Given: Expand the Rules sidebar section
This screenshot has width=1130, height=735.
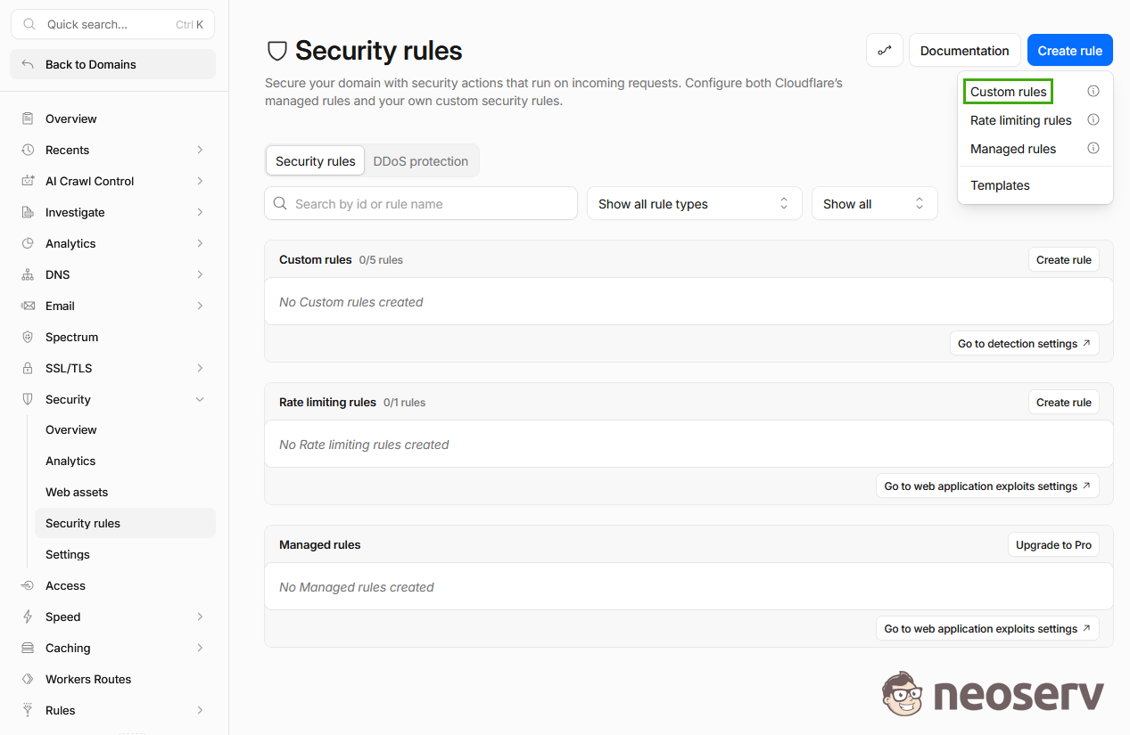Looking at the screenshot, I should (200, 710).
